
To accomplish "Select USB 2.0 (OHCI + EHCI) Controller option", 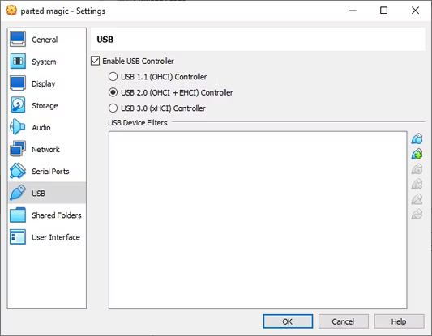I will pyautogui.click(x=113, y=92).
